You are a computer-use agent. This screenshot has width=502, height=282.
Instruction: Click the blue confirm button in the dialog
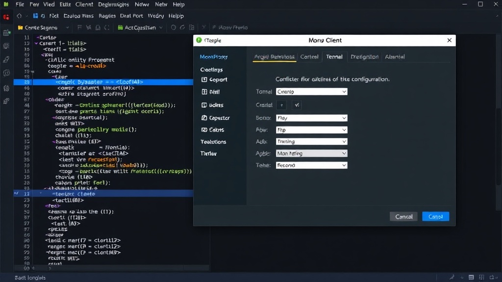point(435,216)
